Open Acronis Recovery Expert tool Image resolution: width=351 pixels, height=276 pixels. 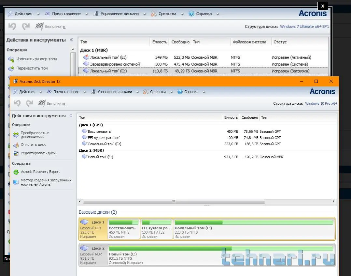40,172
